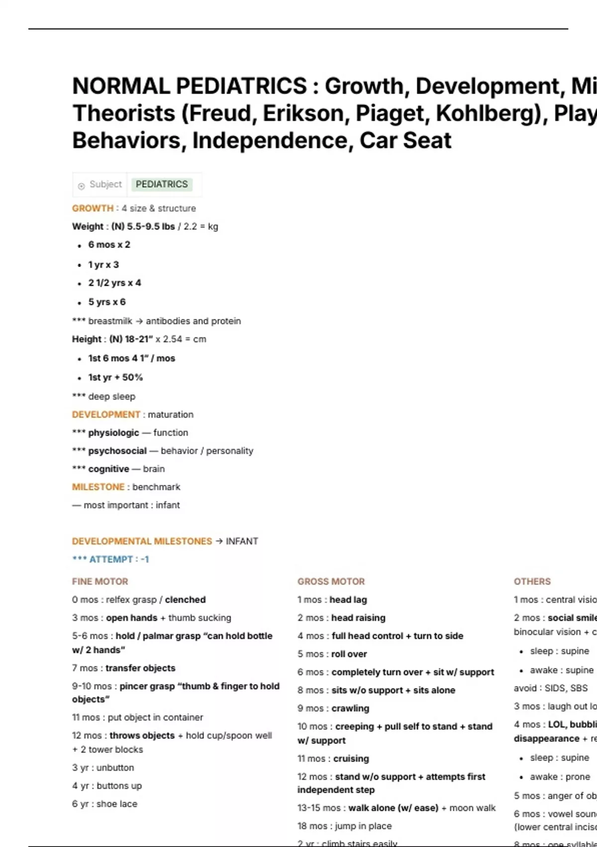The image size is (597, 847).
Task: Click the '5 yrs x 6' bullet item
Action: click(x=107, y=302)
